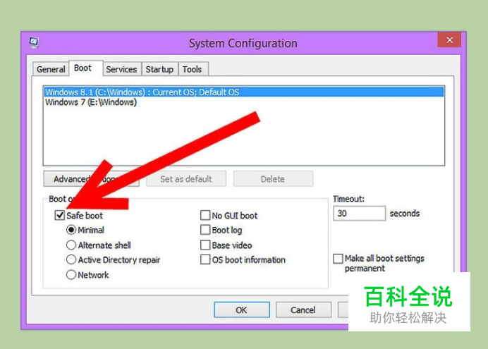The image size is (488, 349).
Task: Check the OS boot information option
Action: click(205, 259)
